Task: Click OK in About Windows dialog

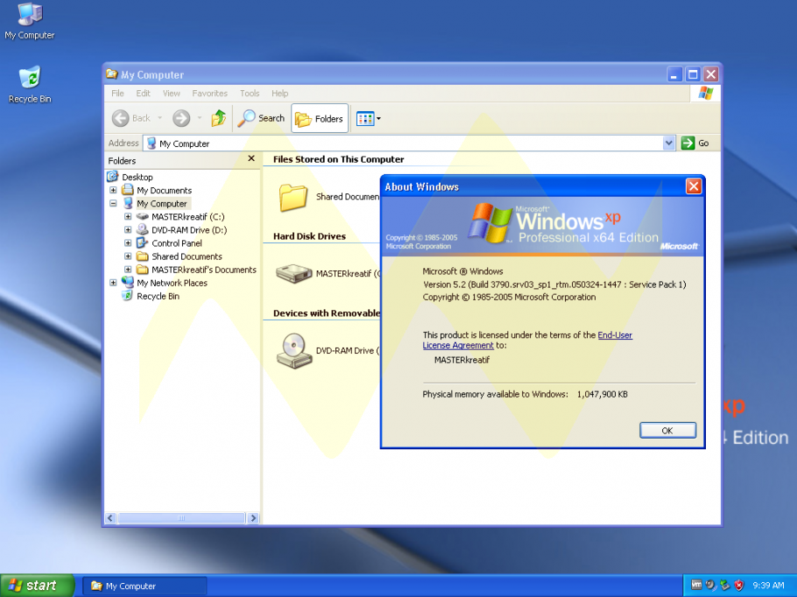Action: point(667,431)
